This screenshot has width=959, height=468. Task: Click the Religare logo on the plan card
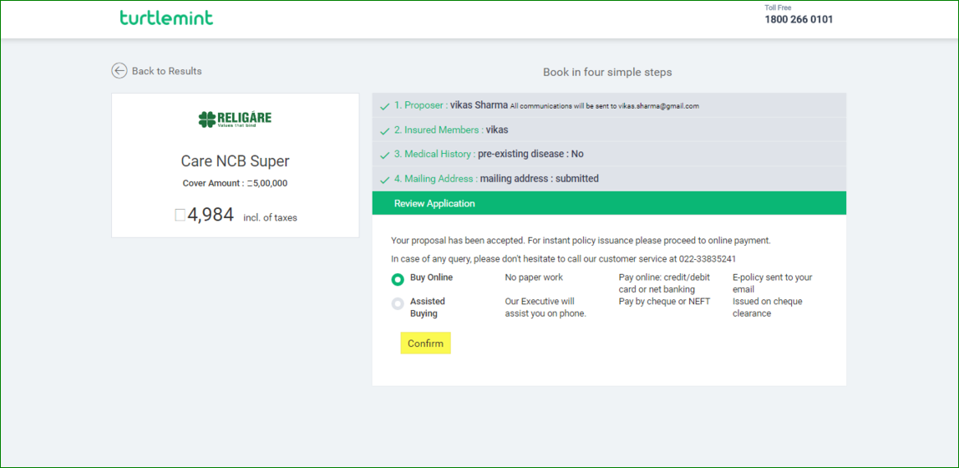coord(235,120)
